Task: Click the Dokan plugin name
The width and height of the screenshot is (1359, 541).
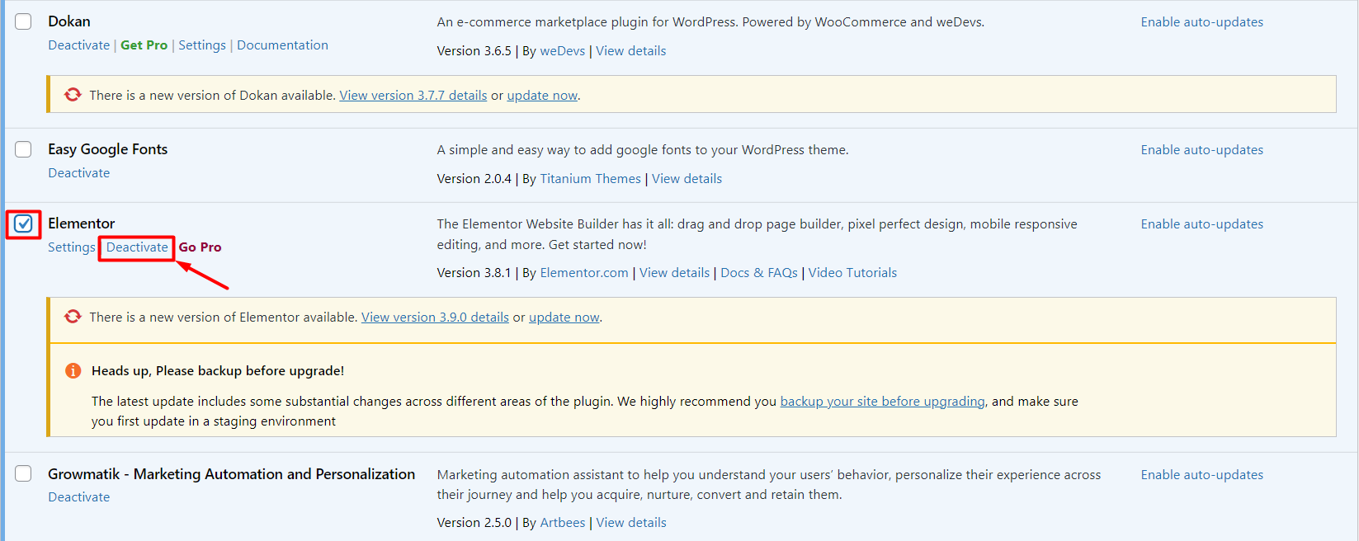Action: pyautogui.click(x=69, y=21)
